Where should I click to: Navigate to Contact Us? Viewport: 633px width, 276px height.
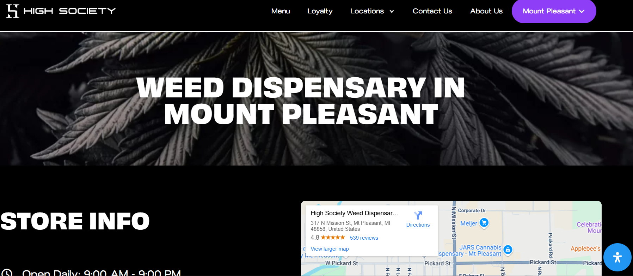tap(432, 11)
